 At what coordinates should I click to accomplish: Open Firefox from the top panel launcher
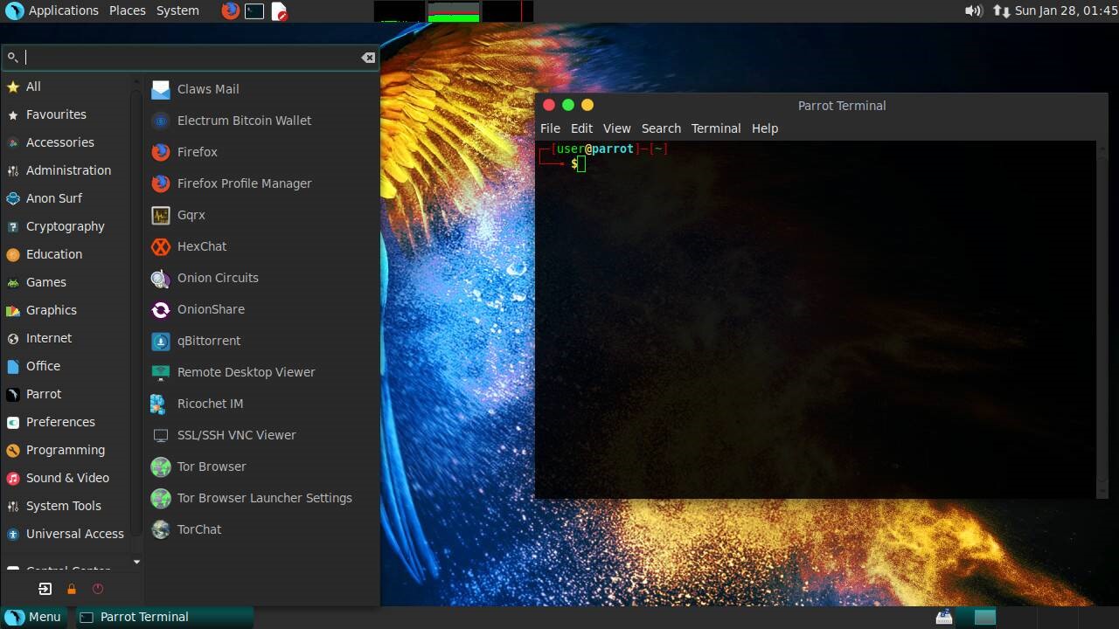pyautogui.click(x=229, y=10)
